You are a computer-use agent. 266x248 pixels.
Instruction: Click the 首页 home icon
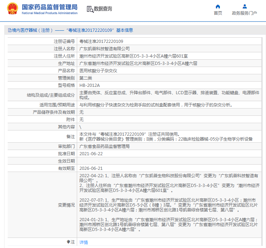(218, 7)
